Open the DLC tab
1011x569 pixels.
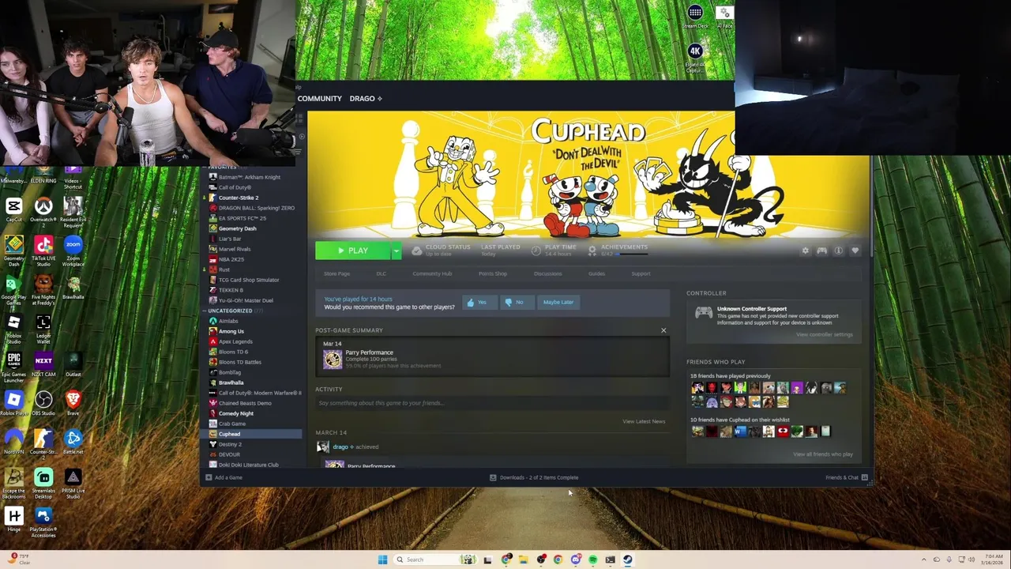[x=381, y=273]
